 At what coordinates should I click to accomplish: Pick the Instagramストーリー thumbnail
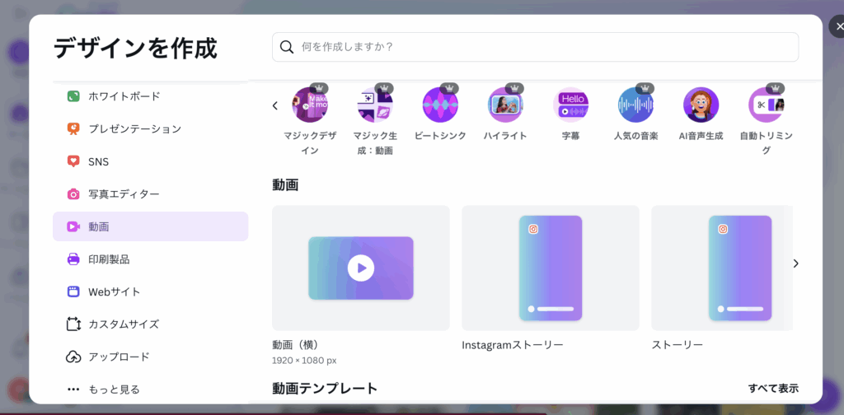click(550, 268)
